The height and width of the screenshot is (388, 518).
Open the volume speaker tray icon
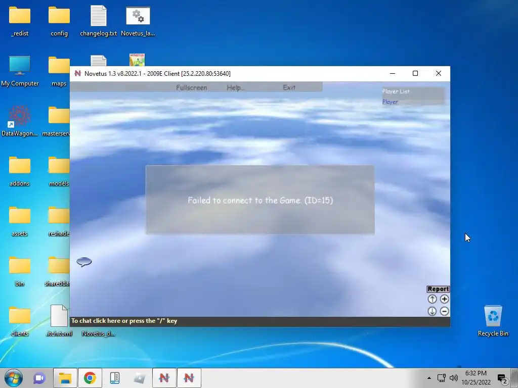click(x=454, y=378)
